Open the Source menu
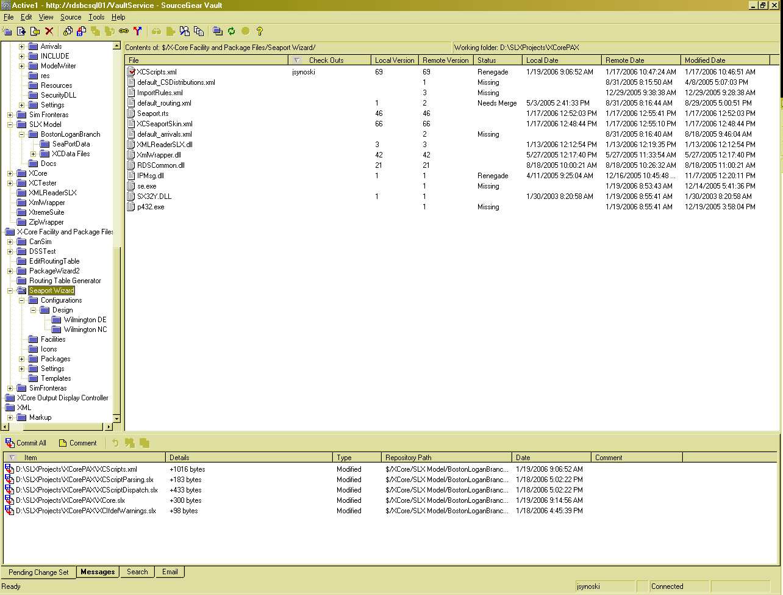This screenshot has height=595, width=783. point(71,17)
